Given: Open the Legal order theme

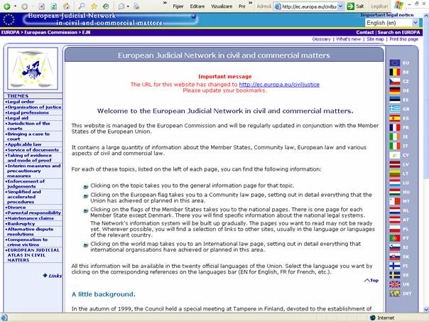Looking at the screenshot, I should (21, 102).
